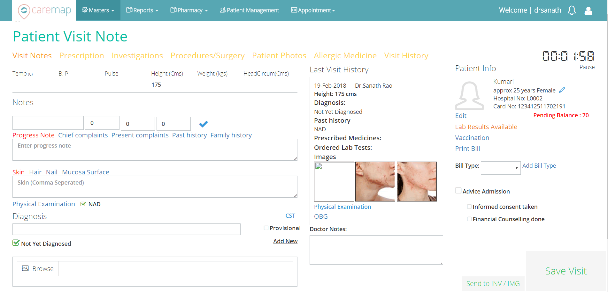This screenshot has height=292, width=608.
Task: Click the blue checkmark to save vitals
Action: coord(203,124)
